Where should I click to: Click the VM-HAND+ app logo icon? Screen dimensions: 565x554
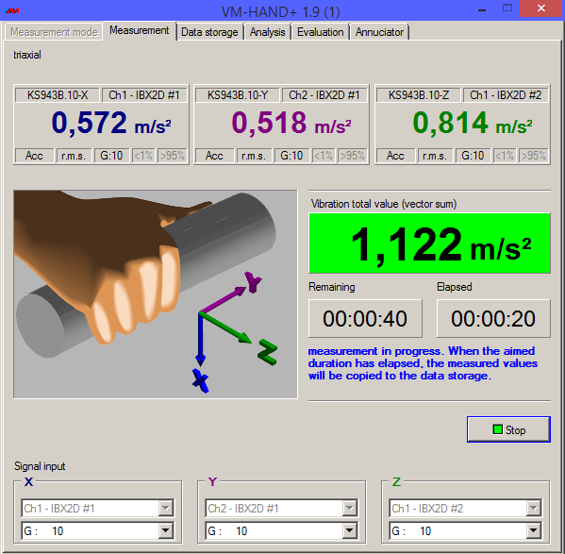click(12, 11)
